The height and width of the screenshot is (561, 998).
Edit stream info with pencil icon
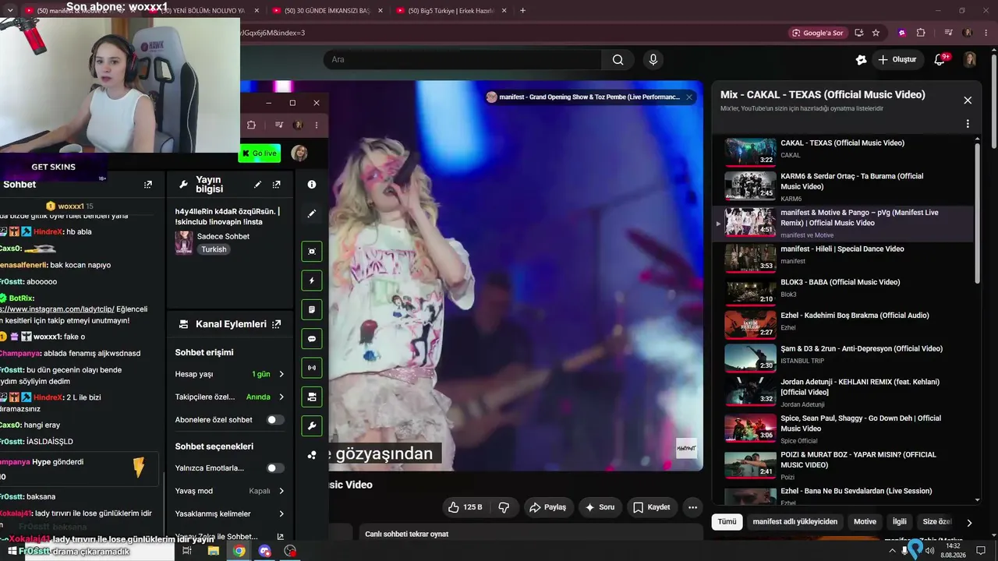click(257, 185)
